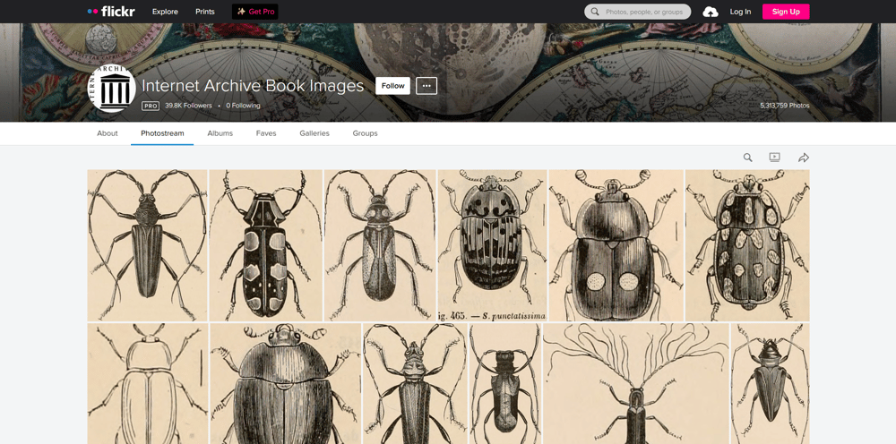The width and height of the screenshot is (896, 444).
Task: Switch to the About tab
Action: 108,133
